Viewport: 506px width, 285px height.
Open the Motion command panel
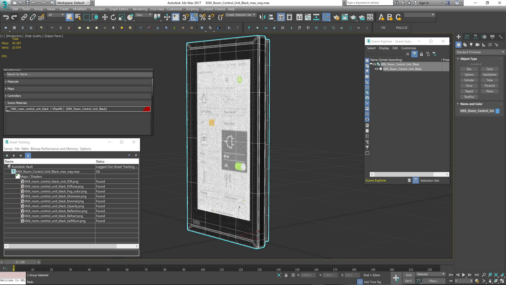(x=484, y=37)
